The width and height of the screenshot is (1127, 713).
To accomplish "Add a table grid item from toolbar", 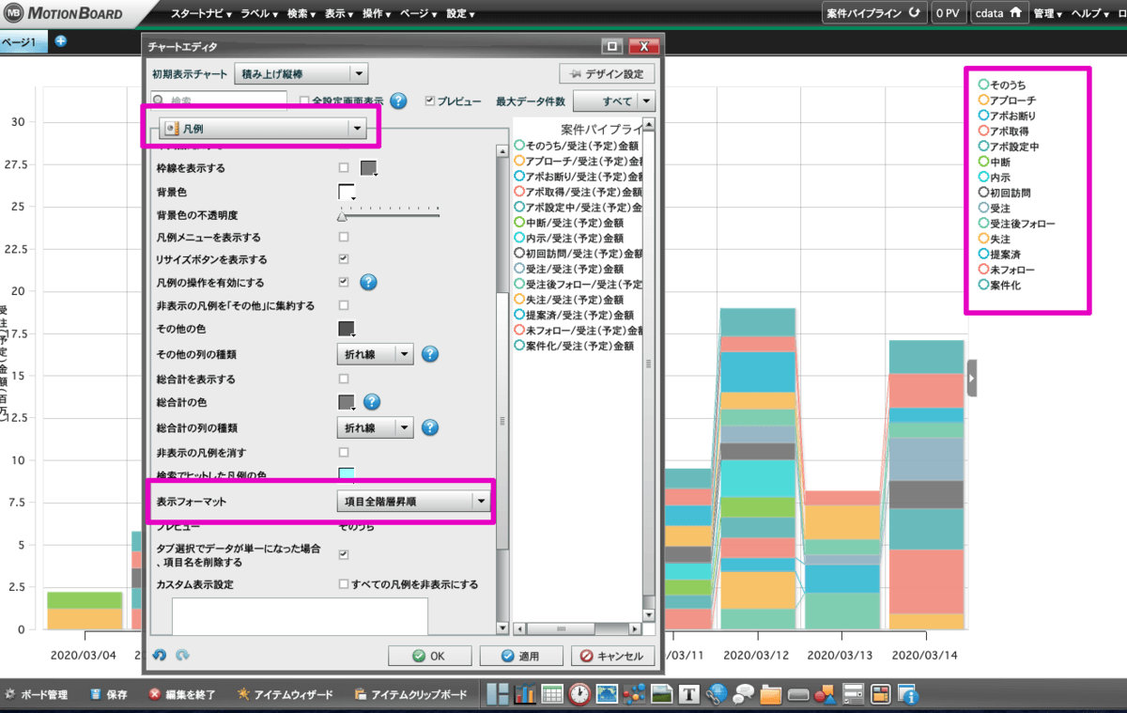I will pos(552,695).
